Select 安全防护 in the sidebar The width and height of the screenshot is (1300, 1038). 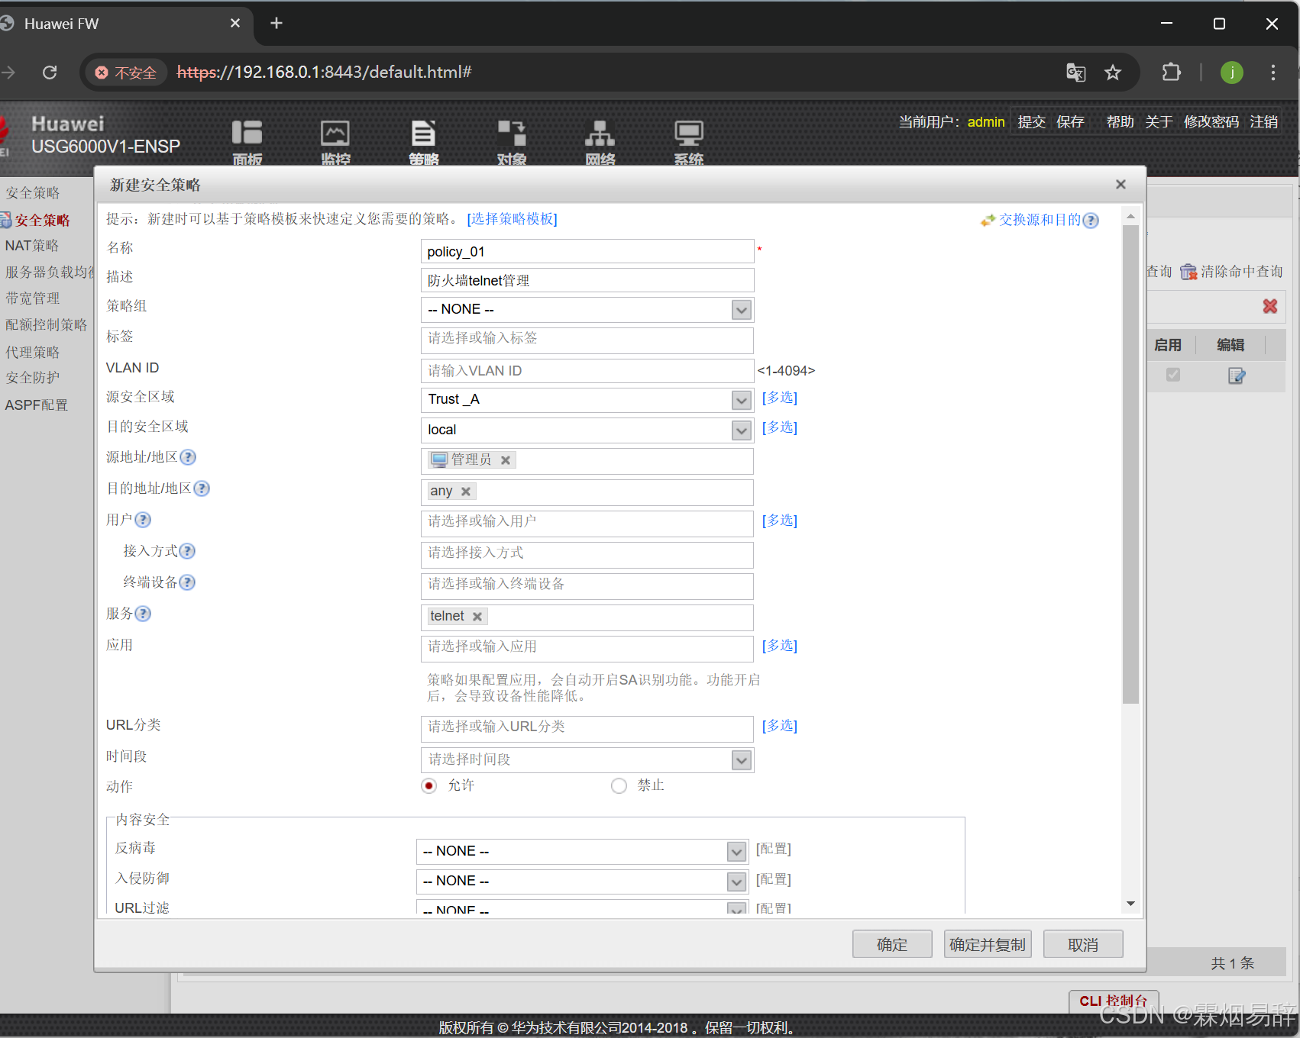coord(32,378)
